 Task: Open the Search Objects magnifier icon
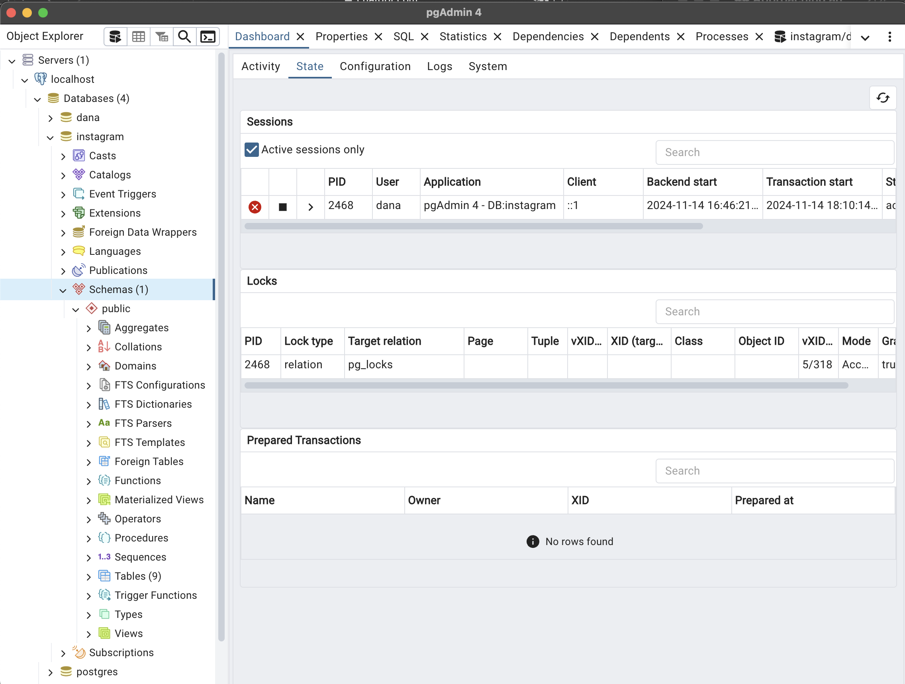(184, 37)
